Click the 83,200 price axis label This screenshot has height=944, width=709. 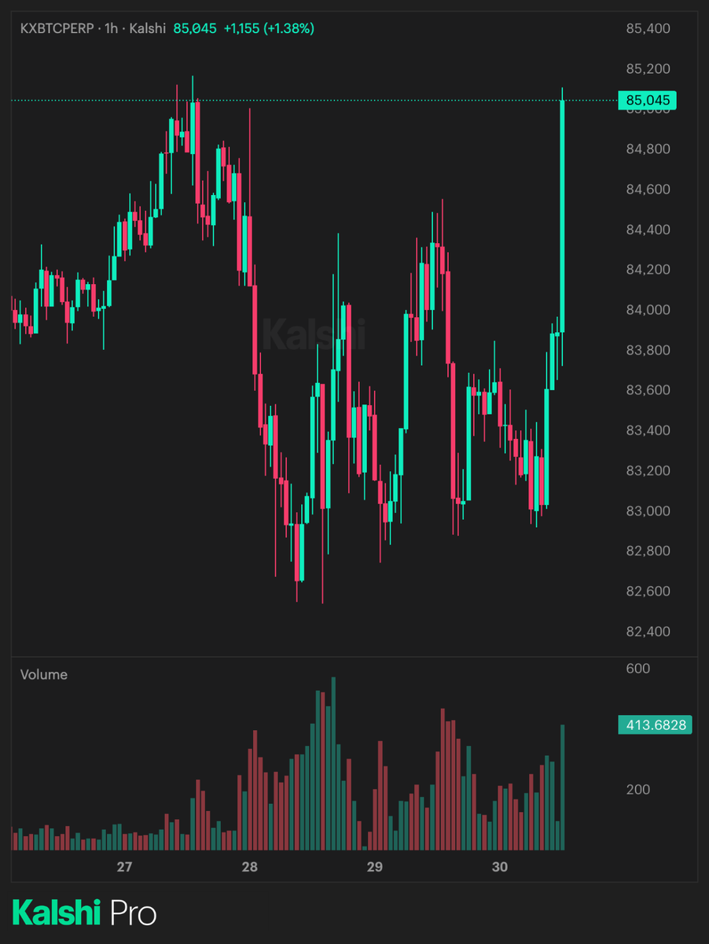pyautogui.click(x=648, y=470)
